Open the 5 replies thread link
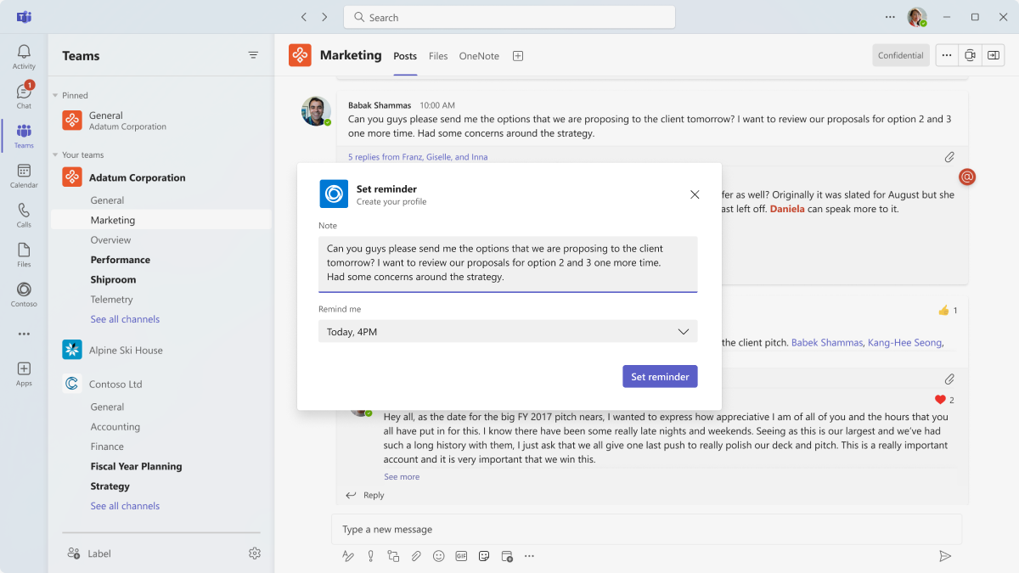The width and height of the screenshot is (1019, 573). tap(418, 157)
